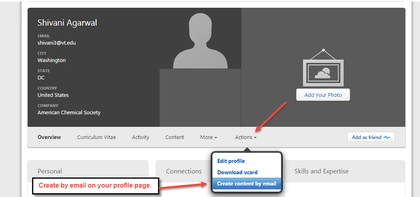The image size is (420, 197).
Task: Select Download vcard menu option
Action: point(237,172)
